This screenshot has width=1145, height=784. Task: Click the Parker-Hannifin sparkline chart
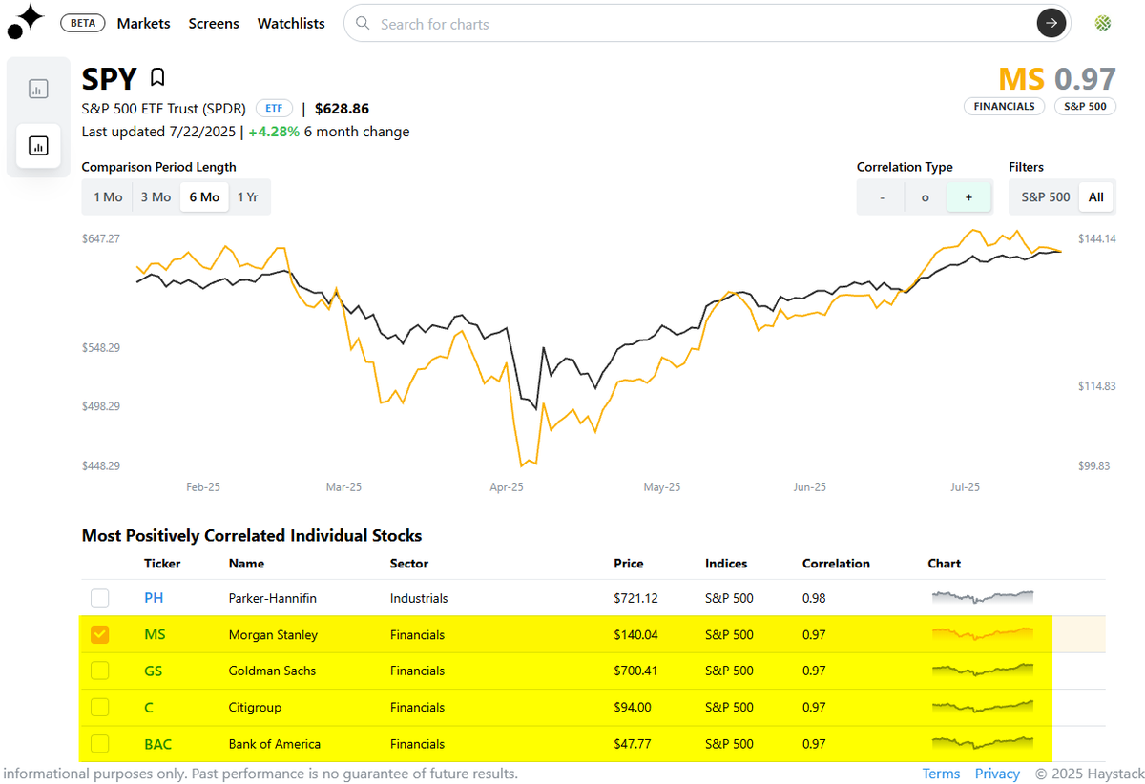(983, 597)
